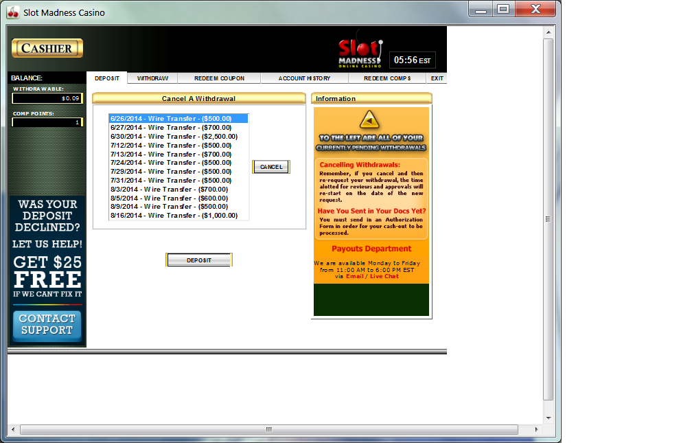Select the 8/9/2014 Wire Transfer ($500.00) row
This screenshot has width=692, height=443.
click(178, 207)
